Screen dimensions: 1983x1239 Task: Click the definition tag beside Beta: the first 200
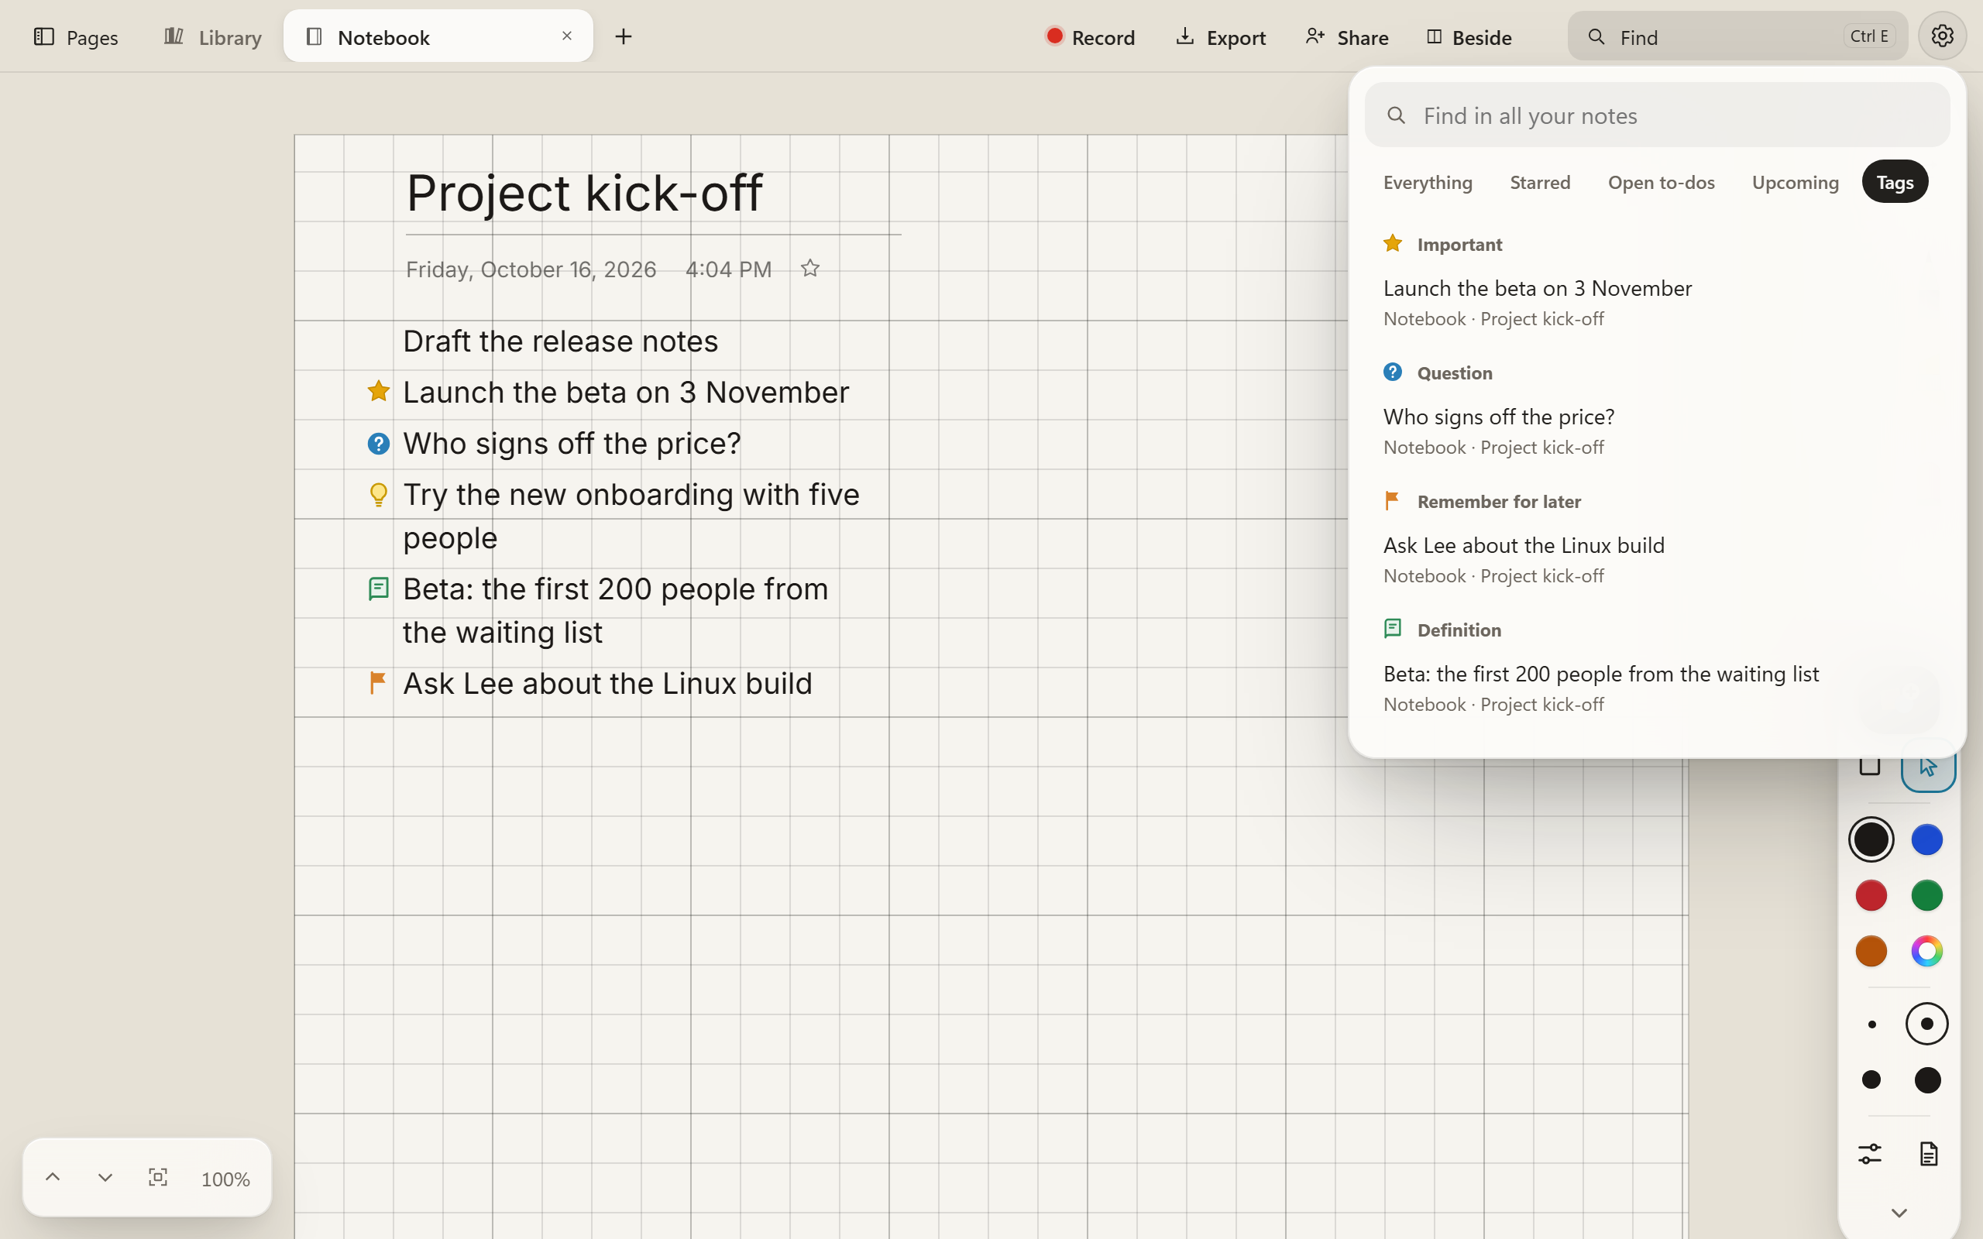point(378,589)
